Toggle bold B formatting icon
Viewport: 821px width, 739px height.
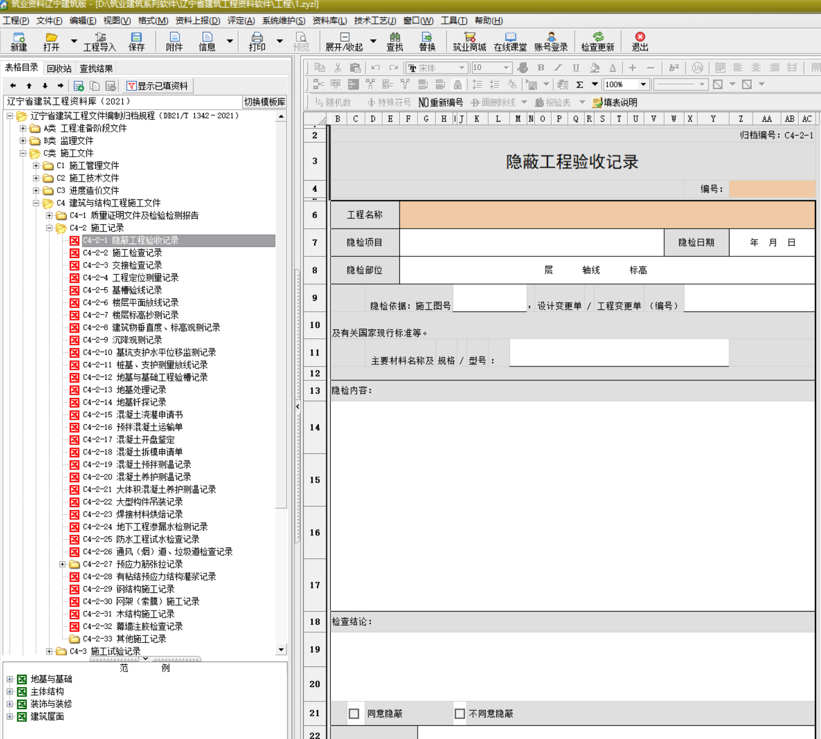(x=541, y=68)
